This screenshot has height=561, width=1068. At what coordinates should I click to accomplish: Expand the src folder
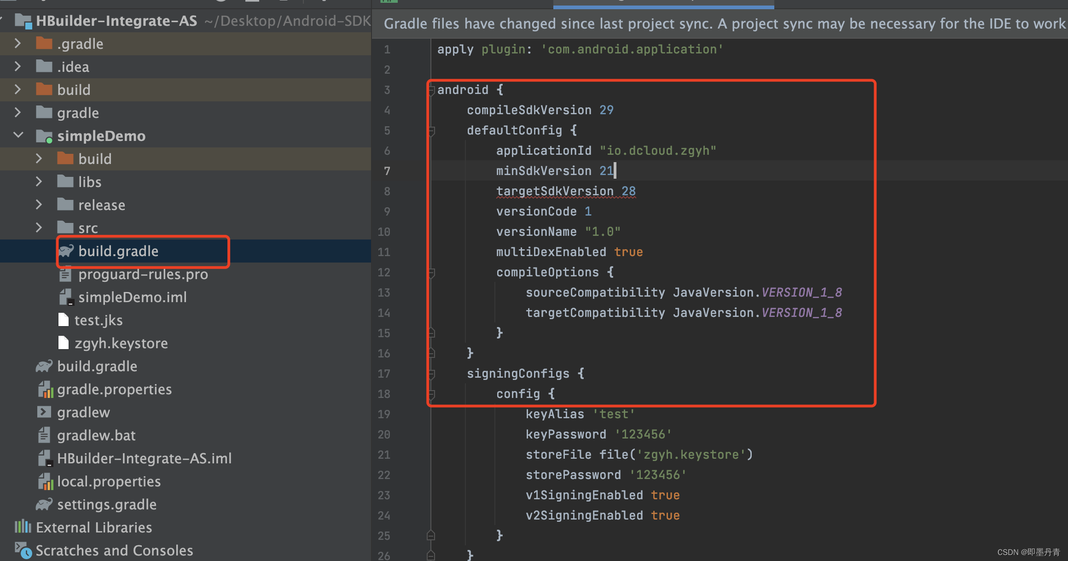[x=39, y=228]
